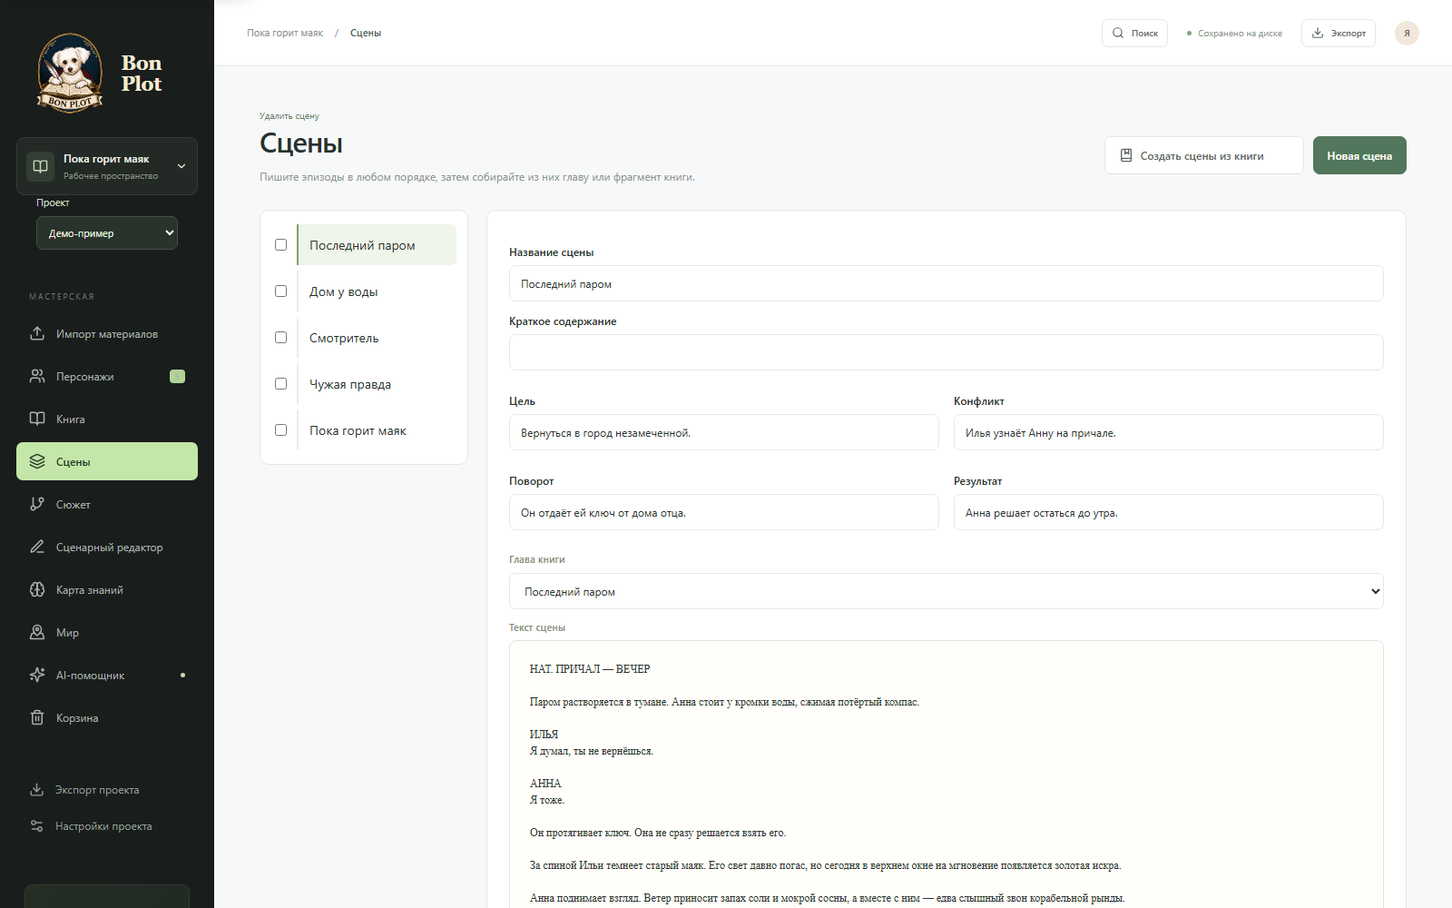The image size is (1452, 908).
Task: Click Пока горит маяк breadcrumb link
Action: click(x=285, y=33)
